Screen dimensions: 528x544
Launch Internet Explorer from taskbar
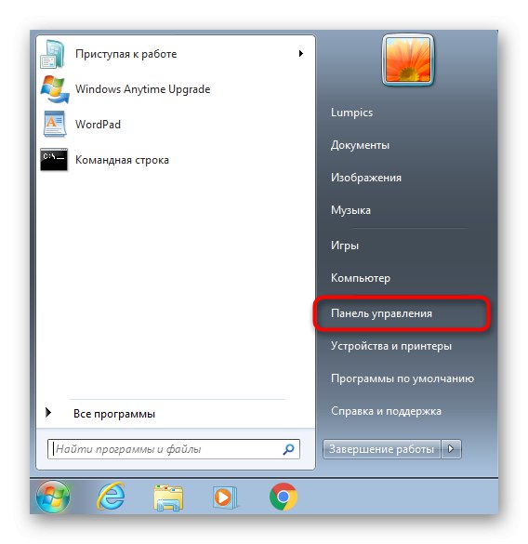[111, 497]
